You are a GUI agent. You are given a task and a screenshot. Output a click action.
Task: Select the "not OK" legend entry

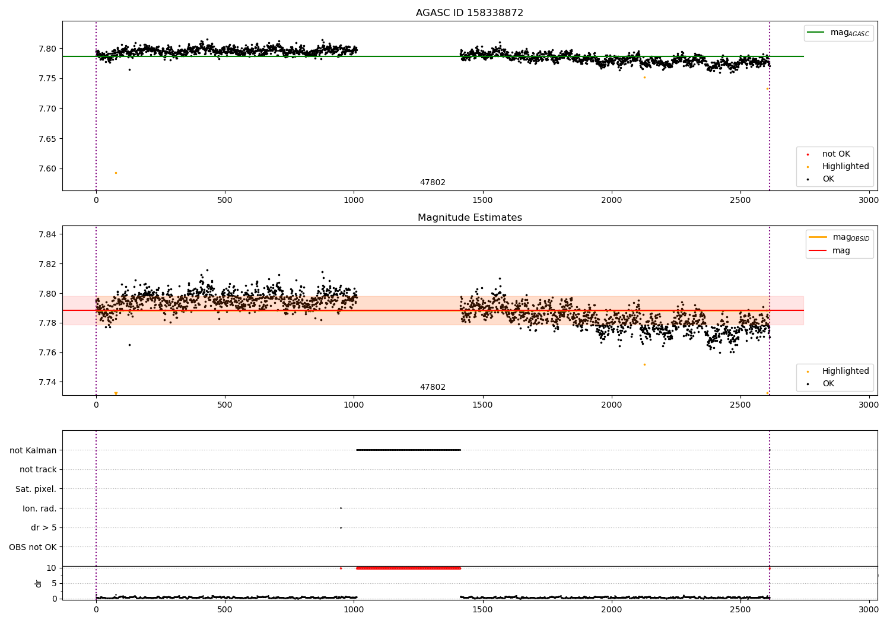click(836, 154)
